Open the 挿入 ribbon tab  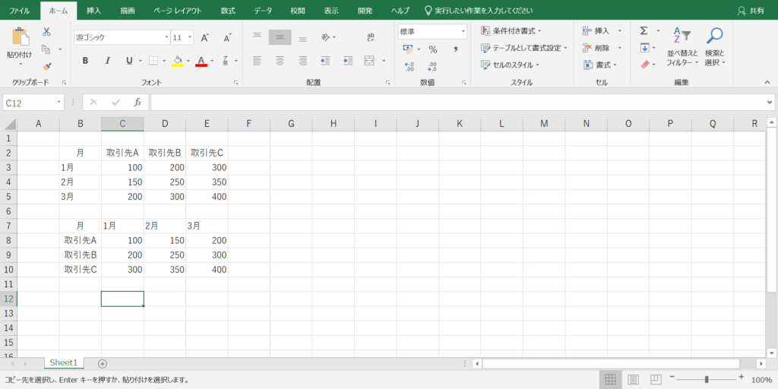(93, 11)
